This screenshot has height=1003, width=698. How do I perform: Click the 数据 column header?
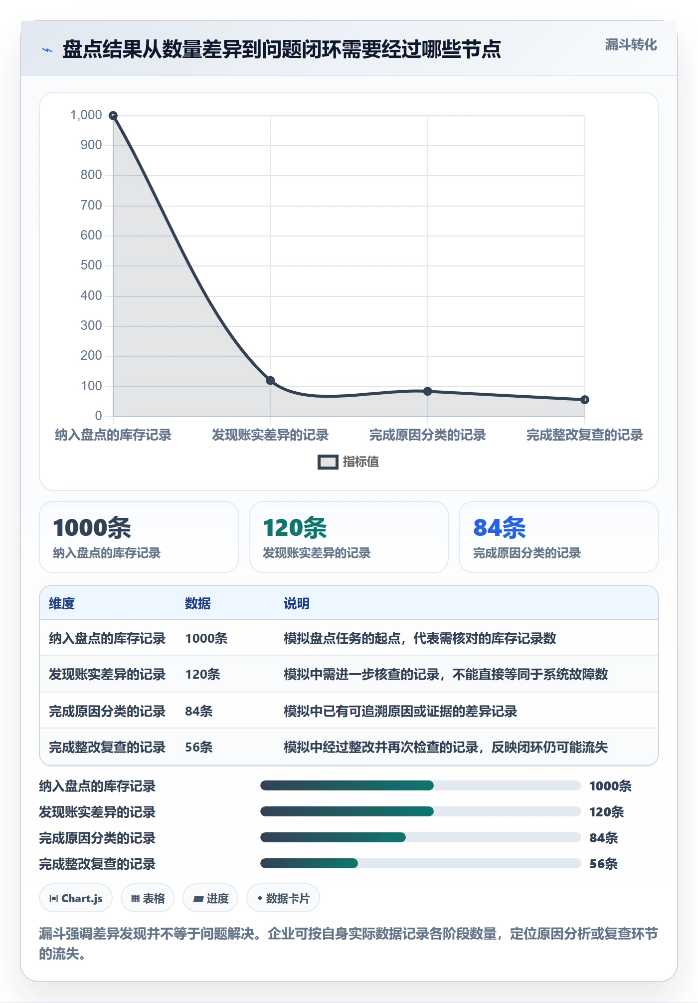coord(198,603)
